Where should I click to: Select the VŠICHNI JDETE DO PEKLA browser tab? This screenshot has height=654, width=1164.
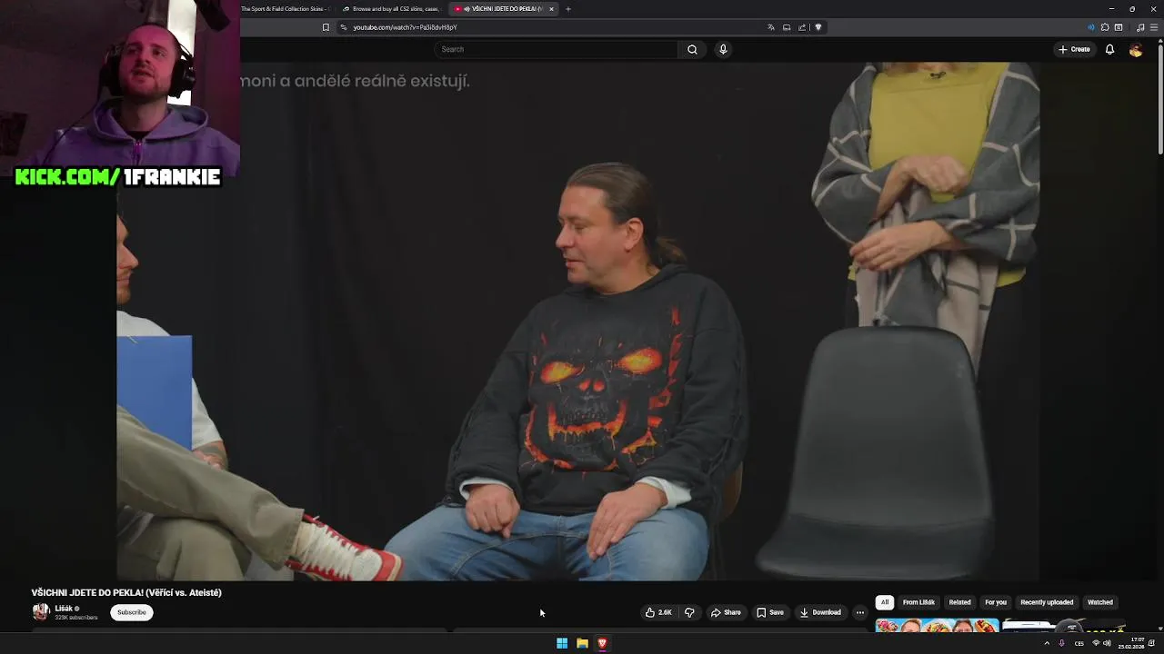[502, 9]
